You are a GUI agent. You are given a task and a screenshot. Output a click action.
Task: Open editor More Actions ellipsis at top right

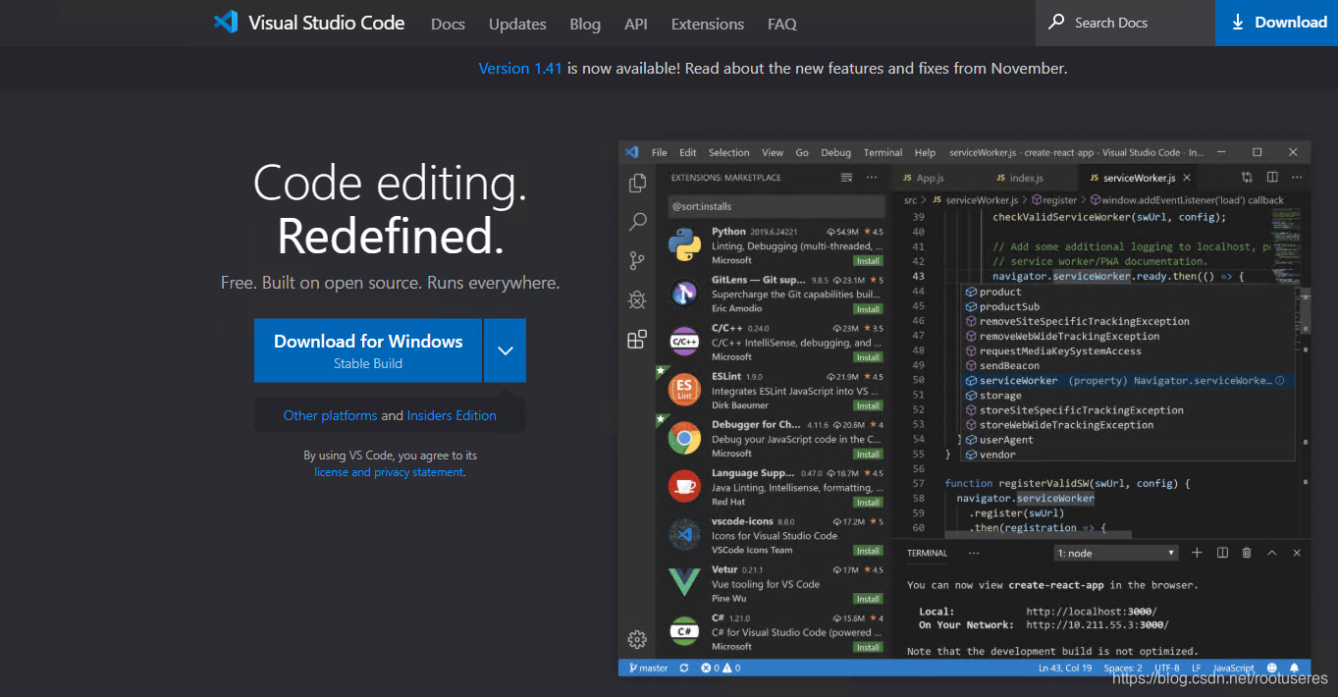point(1297,178)
